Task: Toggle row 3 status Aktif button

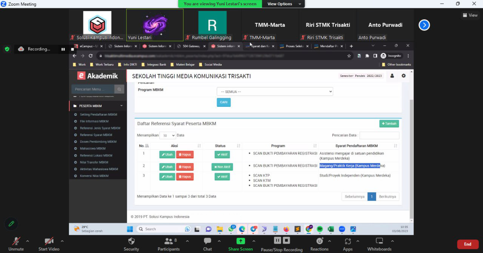Action: click(222, 177)
